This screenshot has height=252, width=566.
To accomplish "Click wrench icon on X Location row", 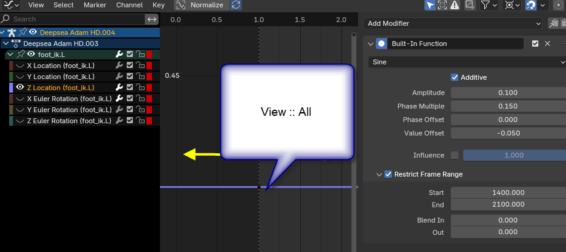I will pyautogui.click(x=119, y=66).
